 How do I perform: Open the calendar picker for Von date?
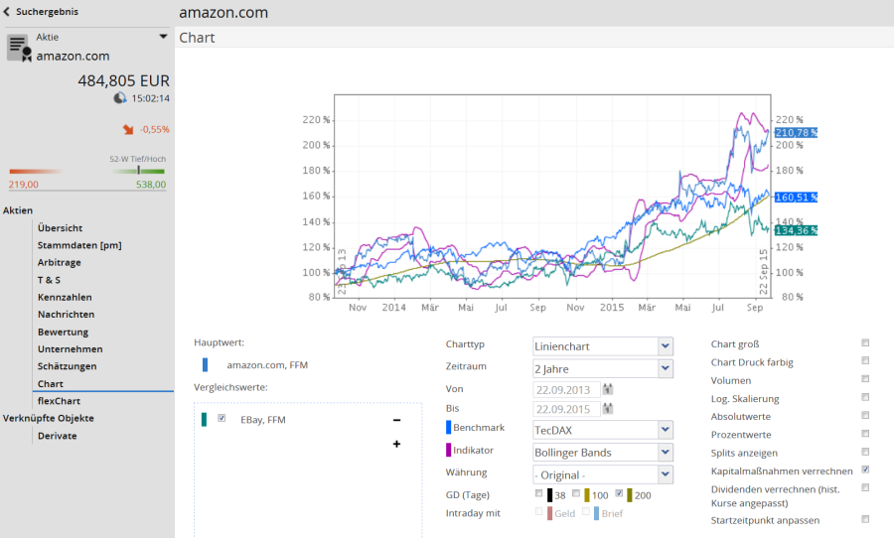pyautogui.click(x=608, y=389)
